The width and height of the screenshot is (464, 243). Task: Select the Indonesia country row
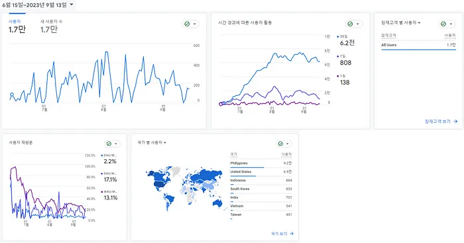[x=261, y=180]
